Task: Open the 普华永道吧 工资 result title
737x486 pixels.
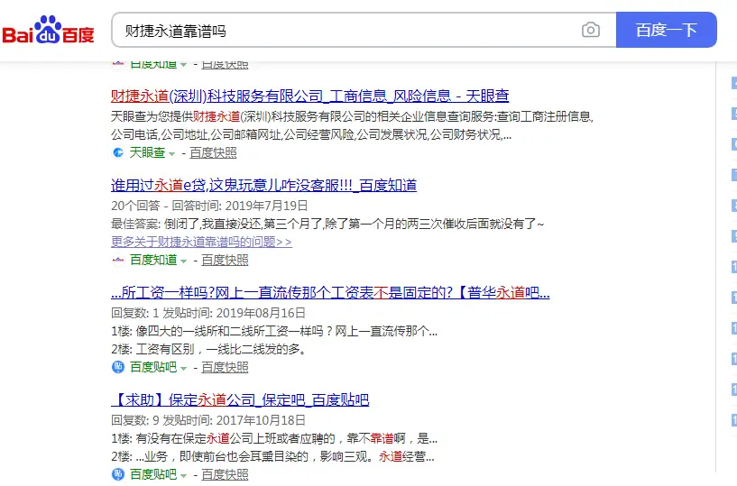Action: click(330, 293)
